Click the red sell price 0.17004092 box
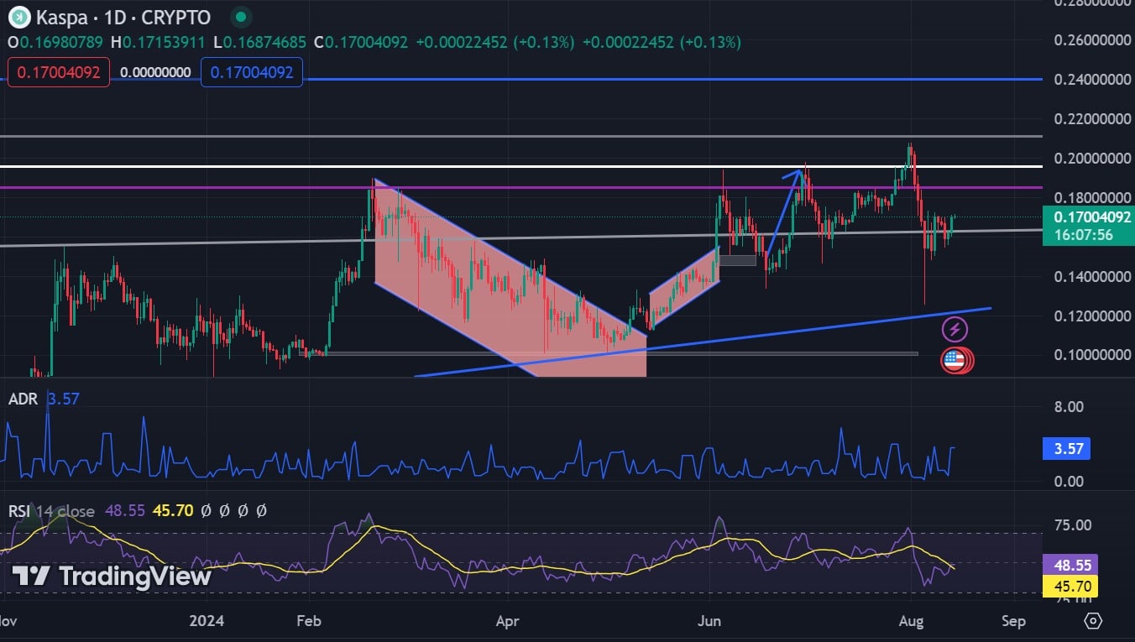The height and width of the screenshot is (642, 1135). (59, 72)
